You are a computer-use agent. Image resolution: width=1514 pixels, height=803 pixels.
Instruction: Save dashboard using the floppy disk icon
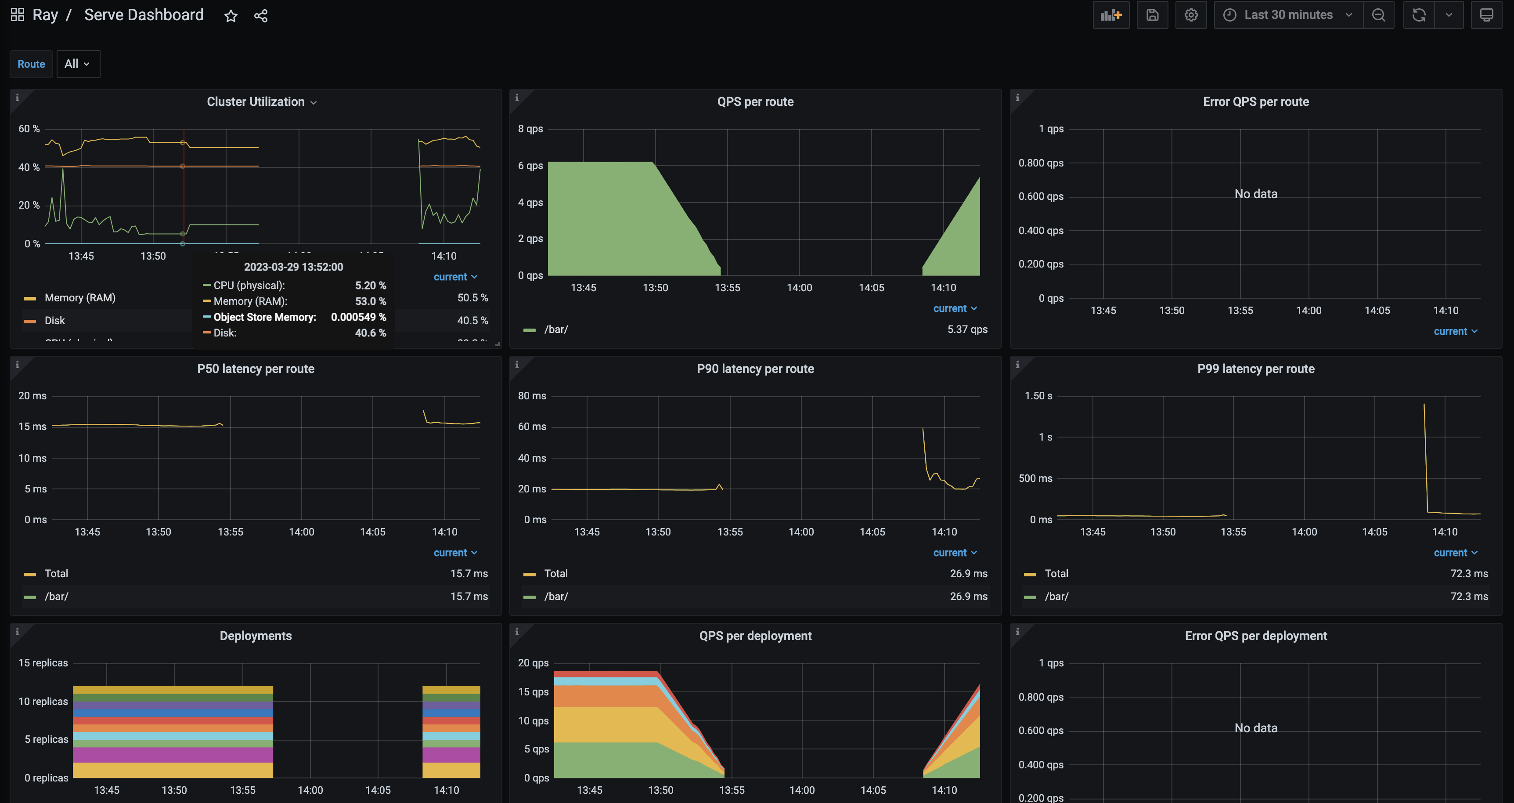click(1152, 15)
